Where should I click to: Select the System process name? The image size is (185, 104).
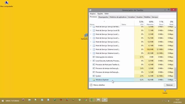click(x=98, y=76)
